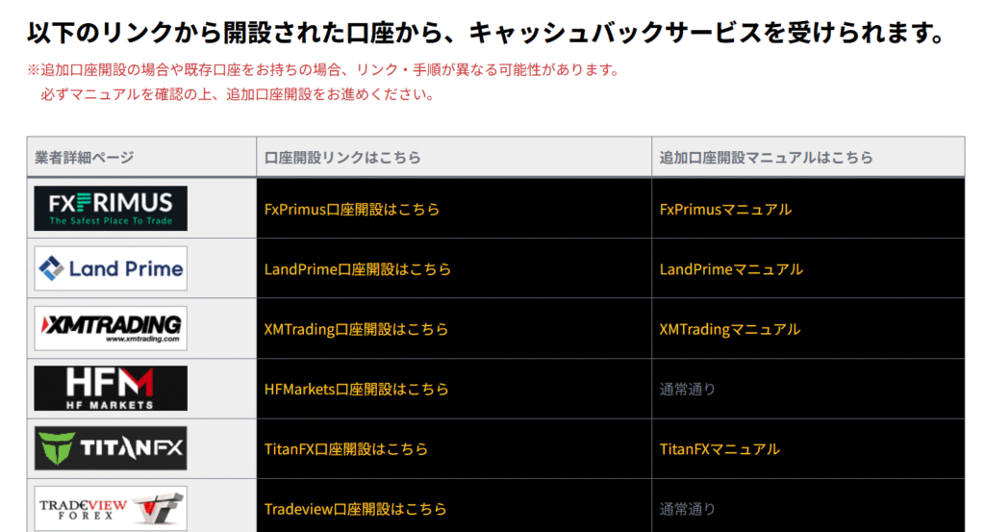This screenshot has height=532, width=985.
Task: Click the 口座開設リンクはこちら column header
Action: click(x=341, y=158)
